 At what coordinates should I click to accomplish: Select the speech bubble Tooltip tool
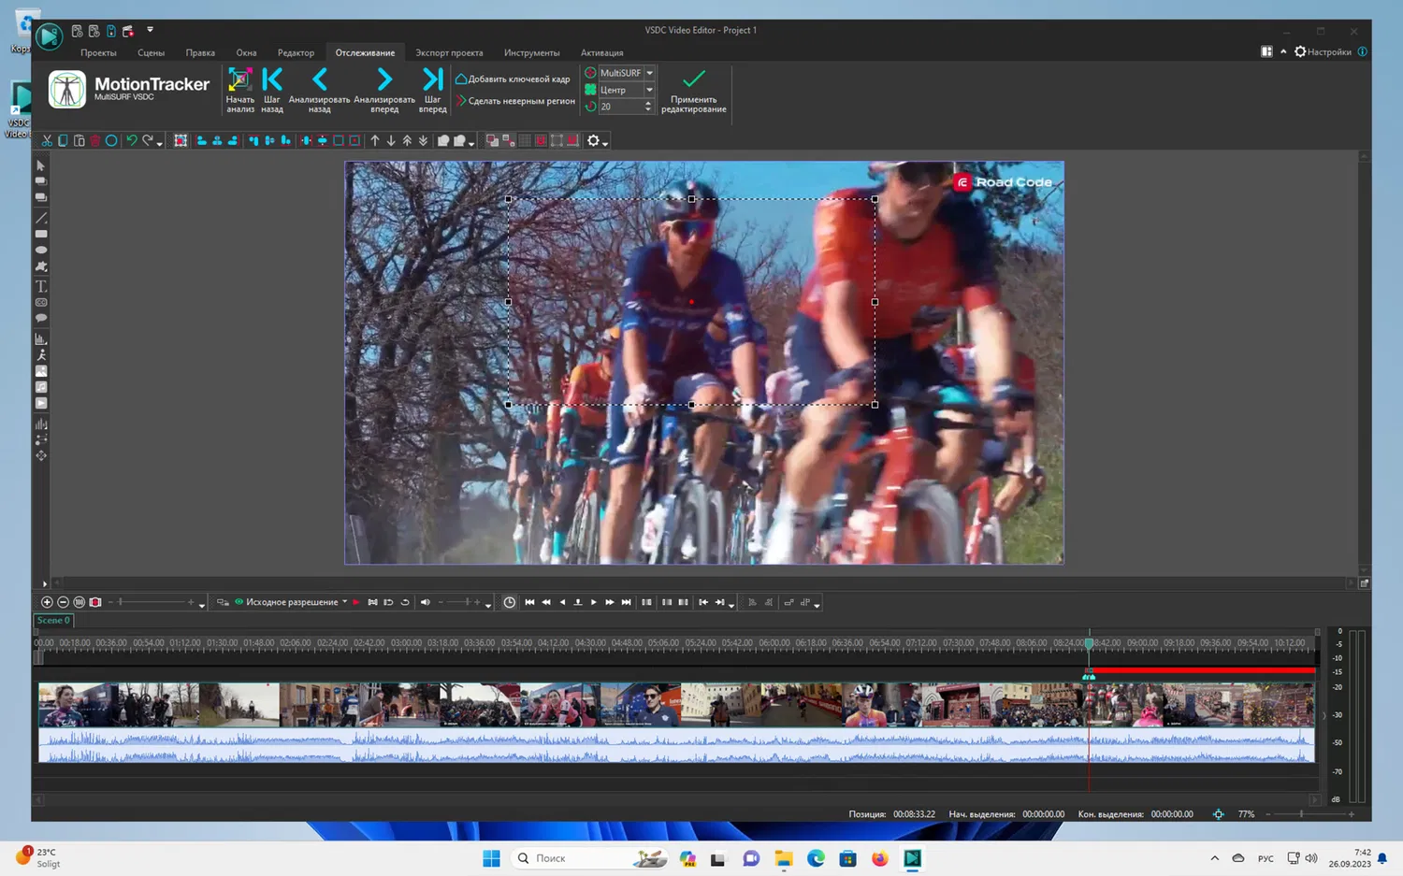pos(41,319)
